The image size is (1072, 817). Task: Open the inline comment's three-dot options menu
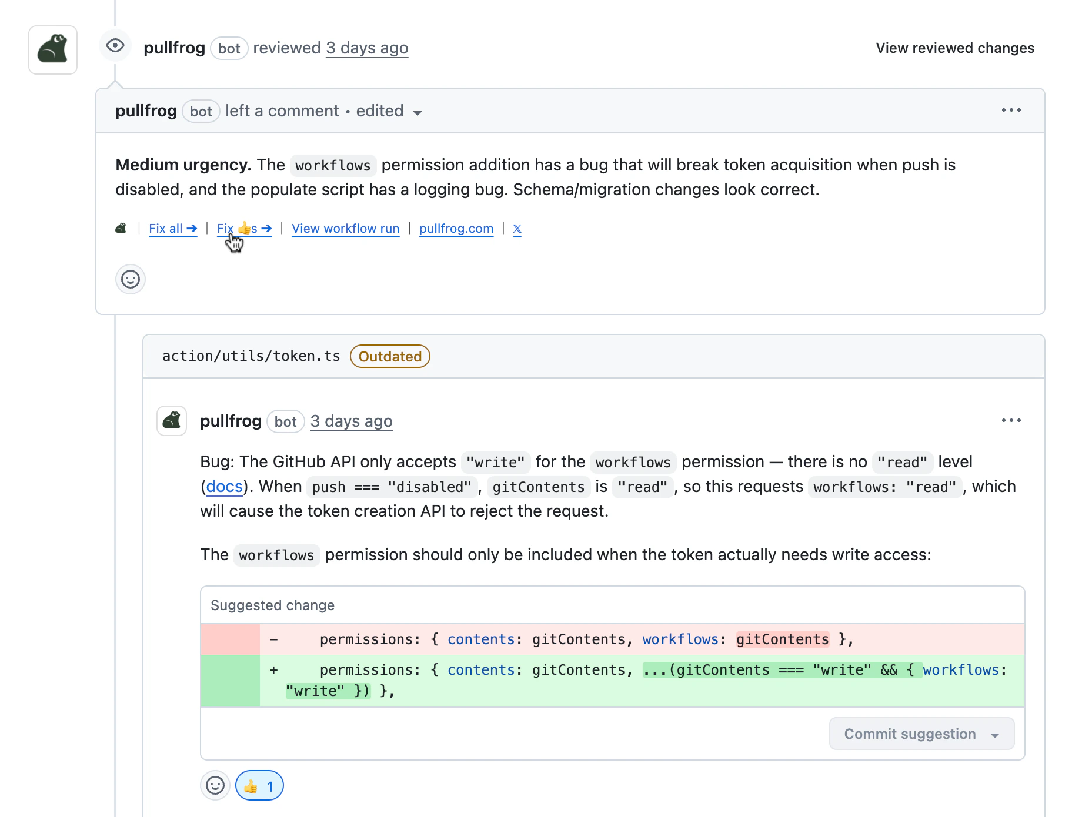[x=1011, y=420]
